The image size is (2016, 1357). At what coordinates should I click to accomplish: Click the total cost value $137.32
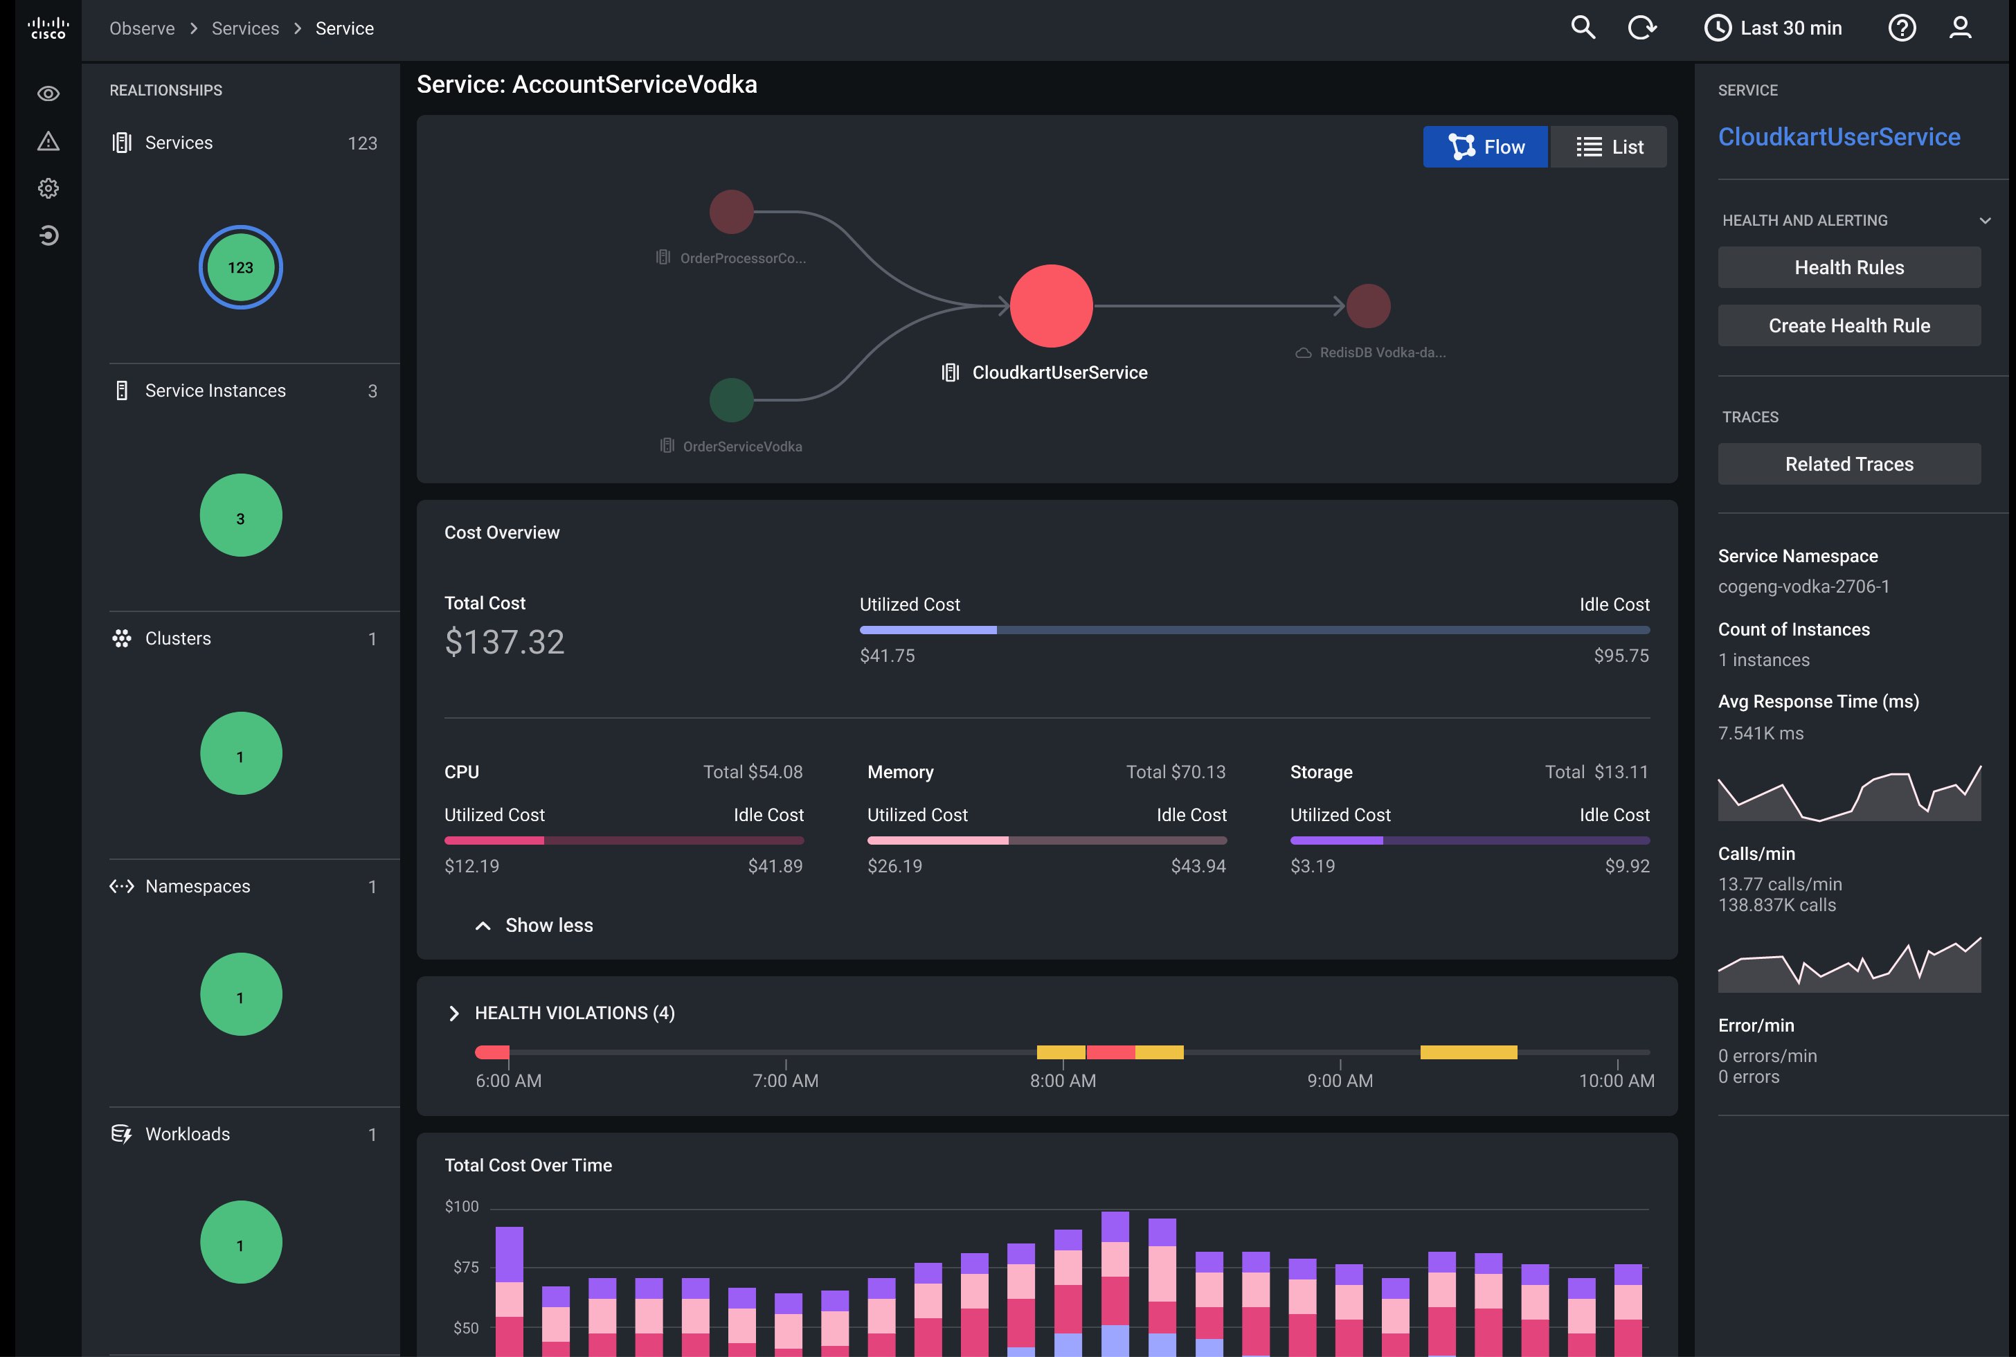[x=505, y=642]
